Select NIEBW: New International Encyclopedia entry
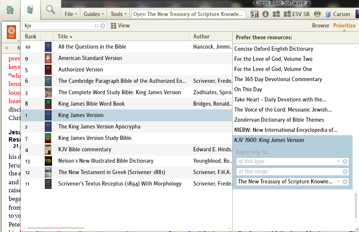359x232 pixels. tap(286, 130)
